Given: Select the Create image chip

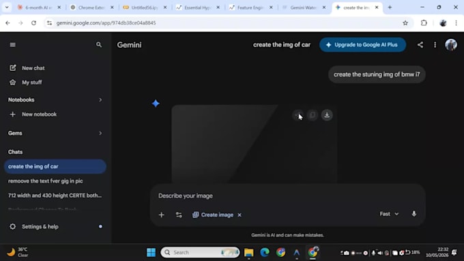Looking at the screenshot, I should click(213, 215).
